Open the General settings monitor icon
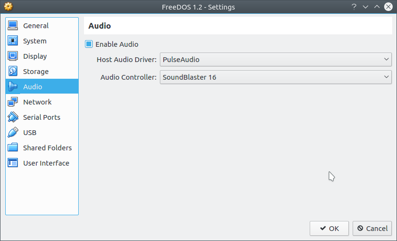Image resolution: width=397 pixels, height=241 pixels. tap(13, 26)
